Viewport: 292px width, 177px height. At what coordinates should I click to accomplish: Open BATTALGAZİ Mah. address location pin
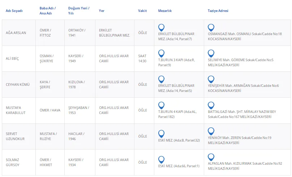[211, 105]
